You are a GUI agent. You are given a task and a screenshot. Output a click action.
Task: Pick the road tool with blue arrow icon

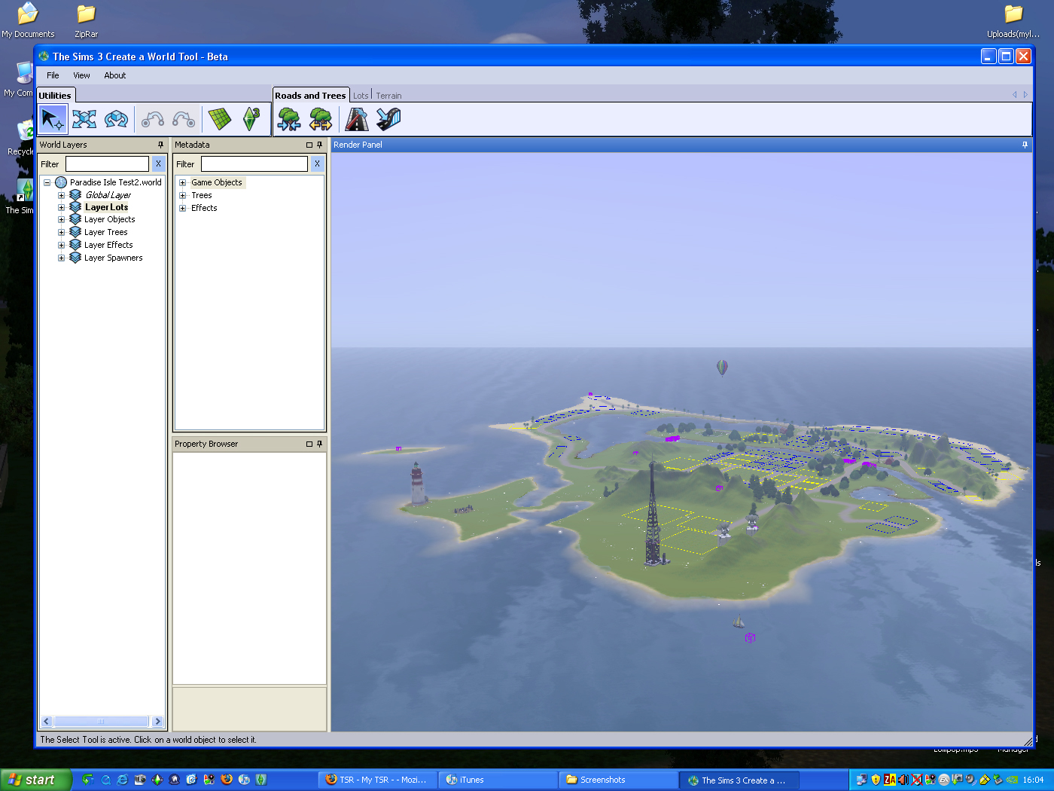pos(388,119)
